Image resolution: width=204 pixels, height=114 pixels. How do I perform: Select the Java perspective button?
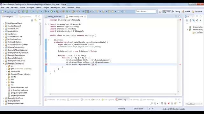point(167,11)
